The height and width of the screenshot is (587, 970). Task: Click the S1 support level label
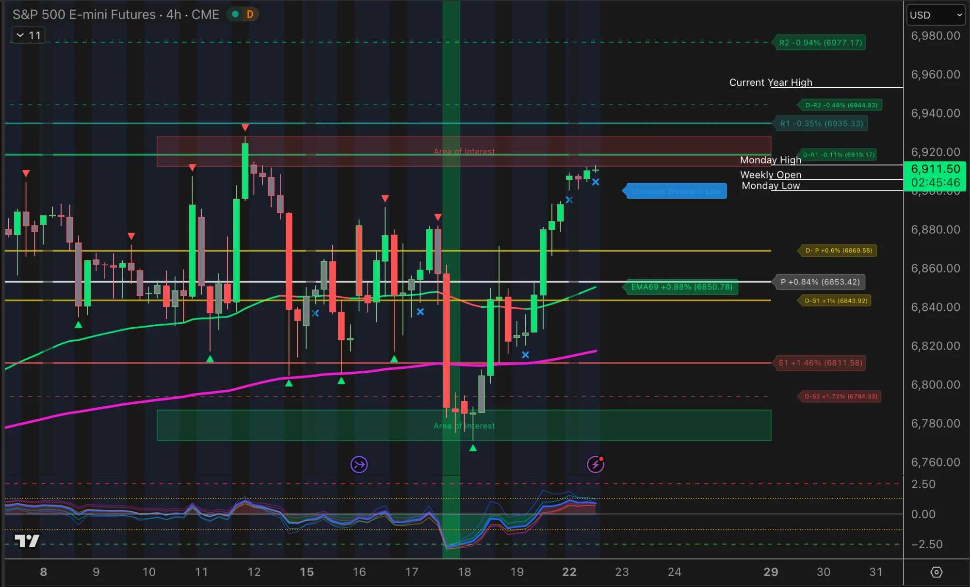pos(820,363)
